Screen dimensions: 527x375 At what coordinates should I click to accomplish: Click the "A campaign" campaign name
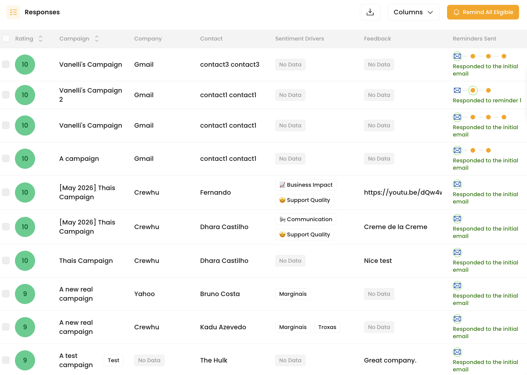click(x=79, y=159)
